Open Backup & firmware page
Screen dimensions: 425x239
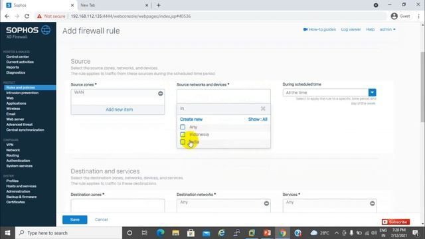point(21,197)
